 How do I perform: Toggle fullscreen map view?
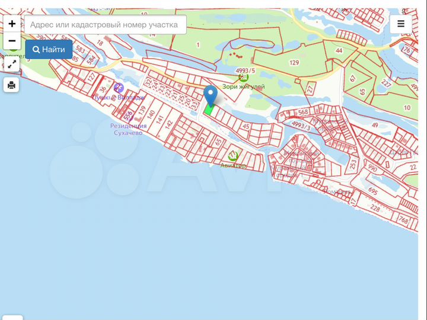(12, 64)
